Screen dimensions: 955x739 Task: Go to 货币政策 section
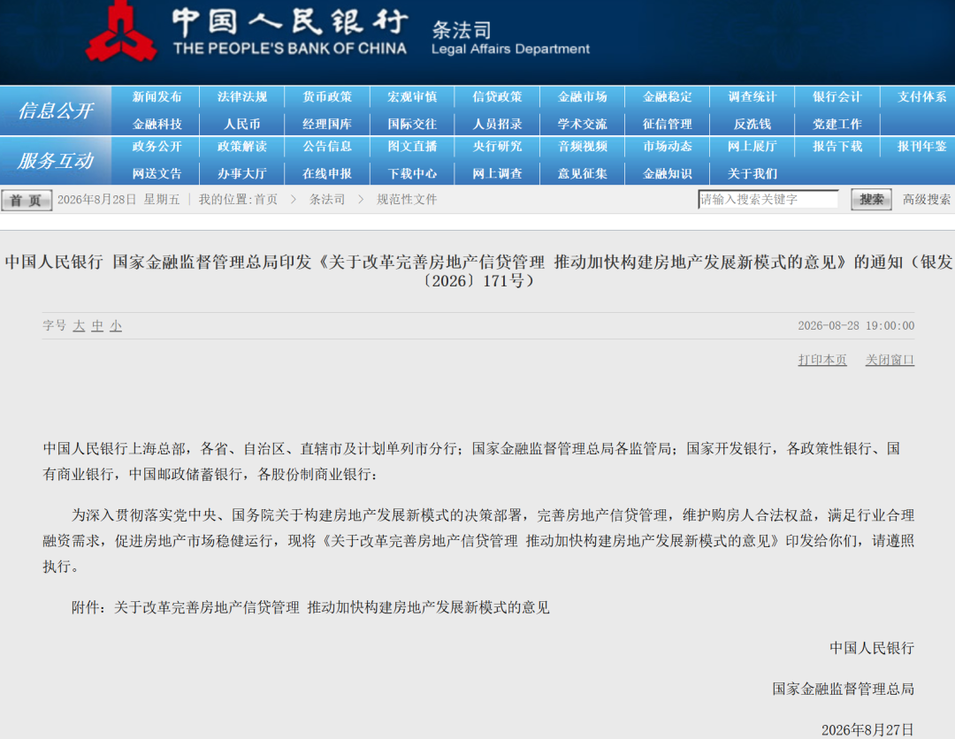pyautogui.click(x=328, y=97)
